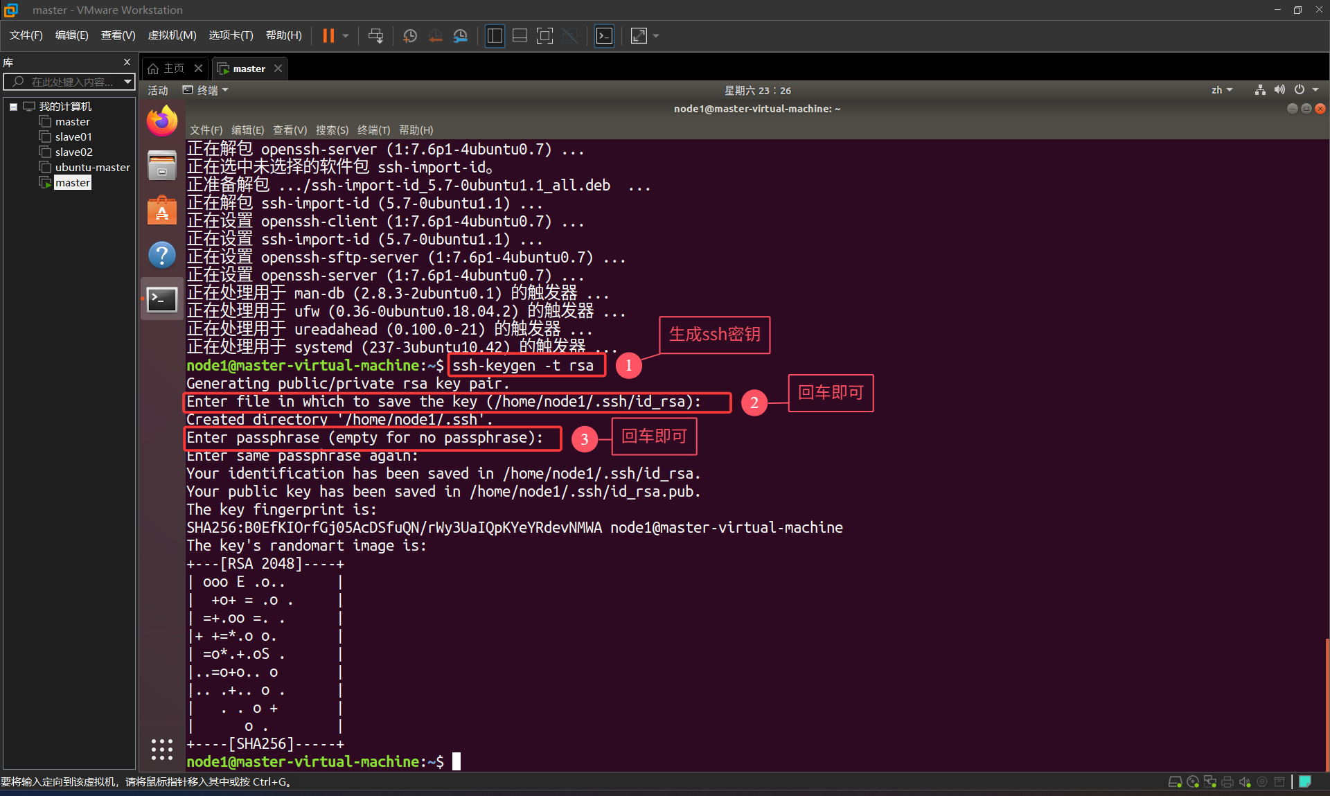Toggle the tab thumbnail bar

click(520, 35)
